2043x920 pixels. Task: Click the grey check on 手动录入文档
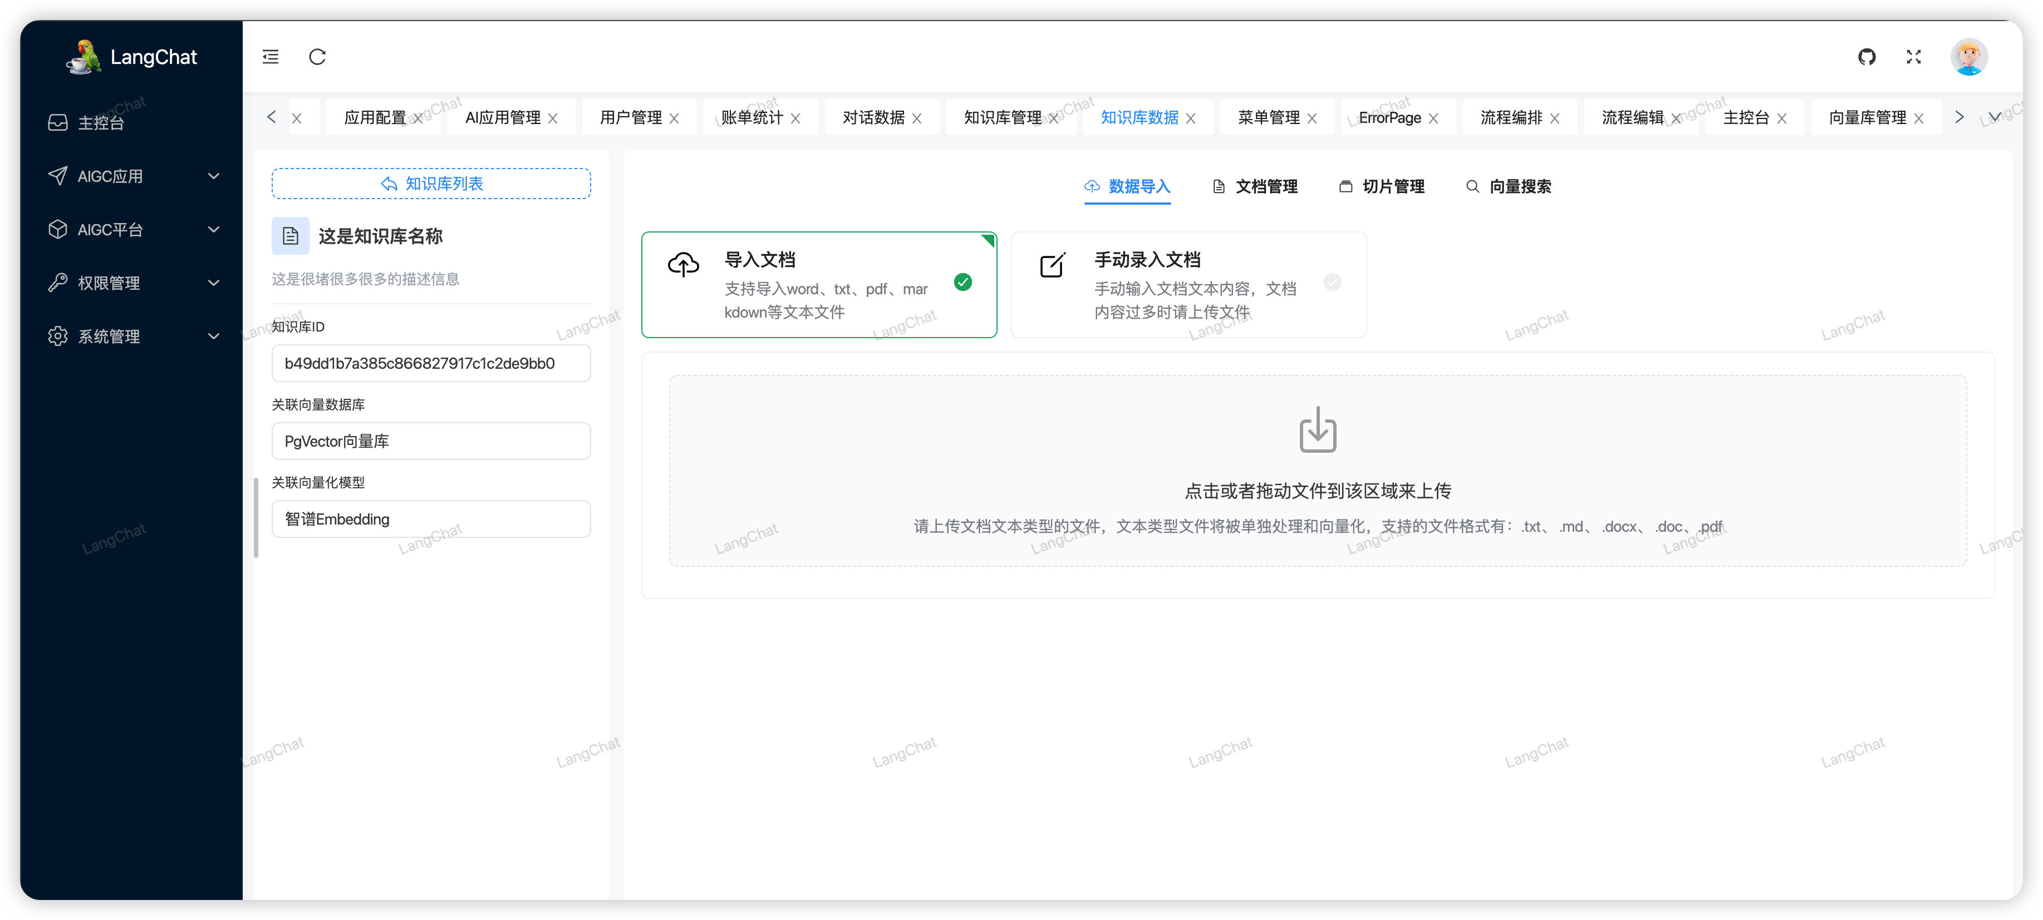pos(1332,282)
